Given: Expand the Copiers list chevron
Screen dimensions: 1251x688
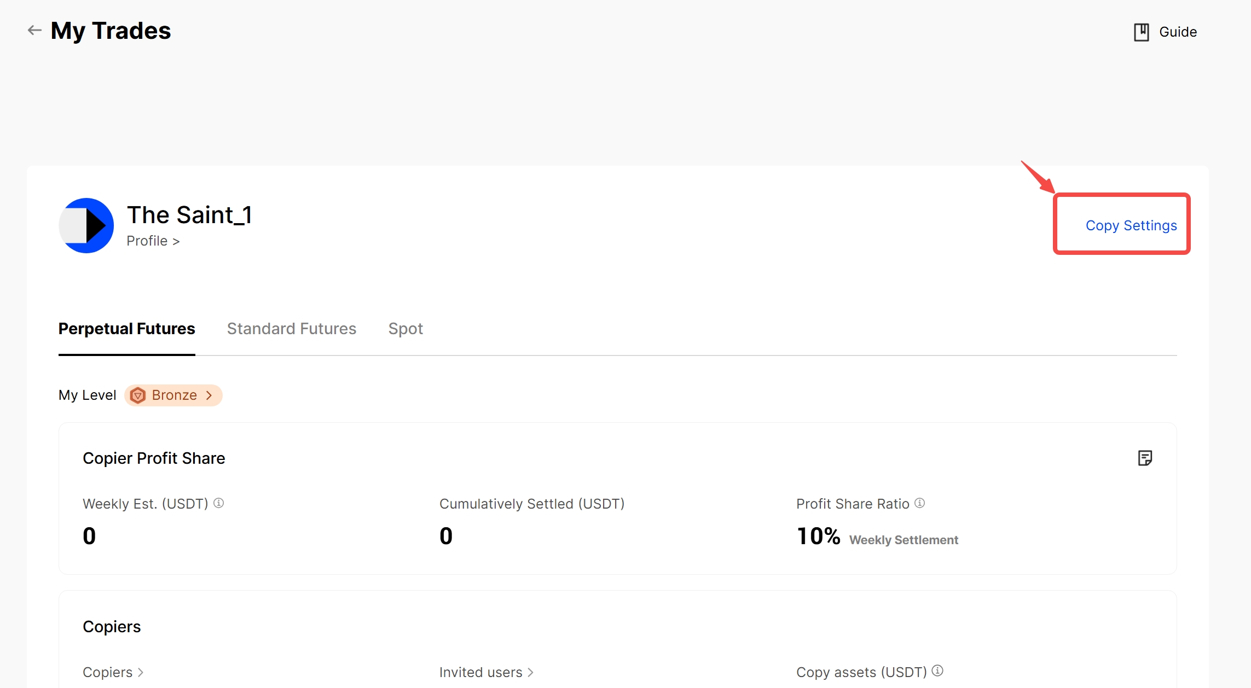Looking at the screenshot, I should tap(141, 672).
